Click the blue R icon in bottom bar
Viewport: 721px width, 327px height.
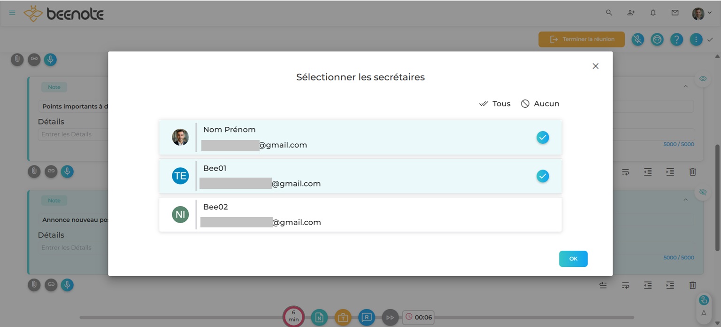click(x=367, y=318)
